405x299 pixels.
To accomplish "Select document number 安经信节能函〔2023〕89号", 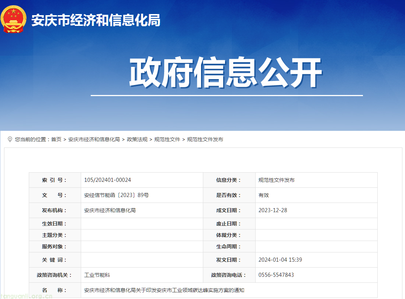I will (x=117, y=195).
